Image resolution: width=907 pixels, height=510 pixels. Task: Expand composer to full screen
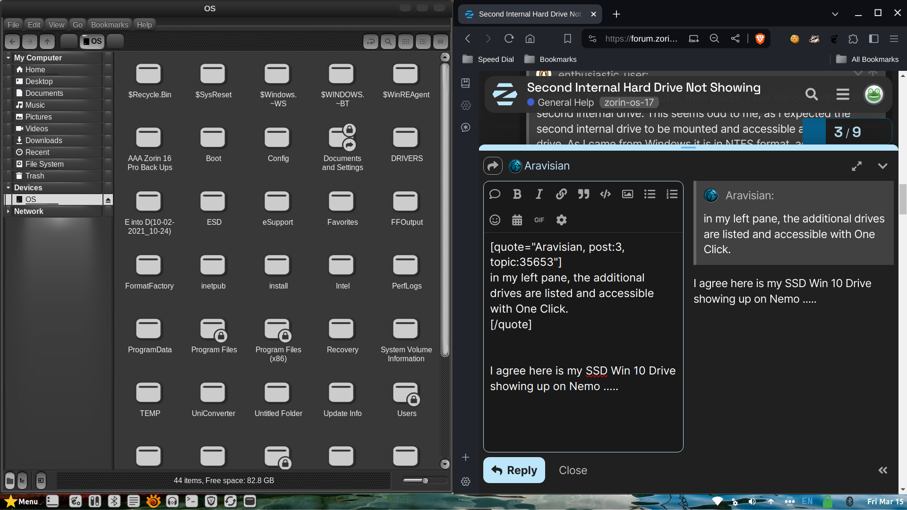(856, 166)
